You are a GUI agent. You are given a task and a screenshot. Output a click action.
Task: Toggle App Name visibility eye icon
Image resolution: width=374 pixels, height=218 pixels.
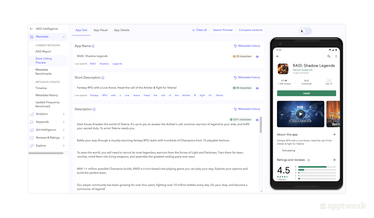coord(257,56)
